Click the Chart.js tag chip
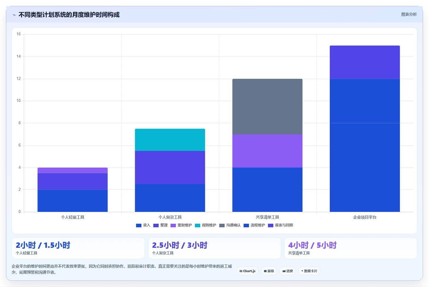429x287 pixels. [247, 271]
